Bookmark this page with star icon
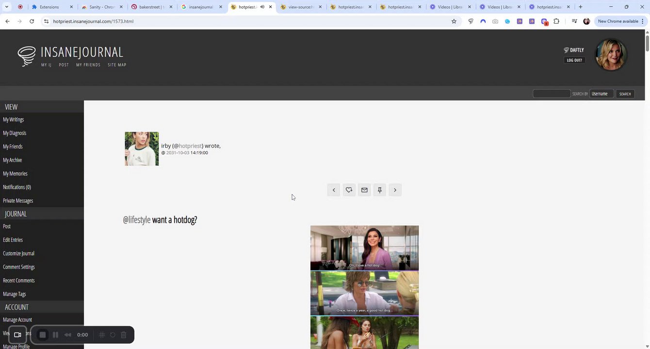Image resolution: width=650 pixels, height=349 pixels. click(454, 21)
